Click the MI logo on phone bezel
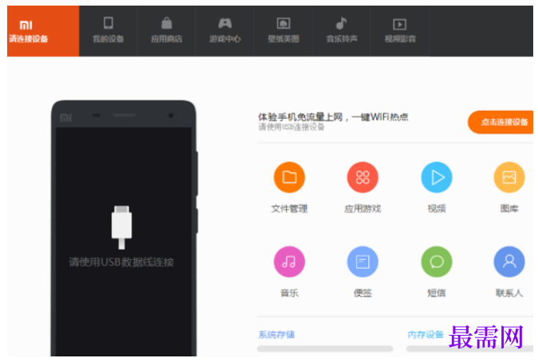 (x=66, y=118)
